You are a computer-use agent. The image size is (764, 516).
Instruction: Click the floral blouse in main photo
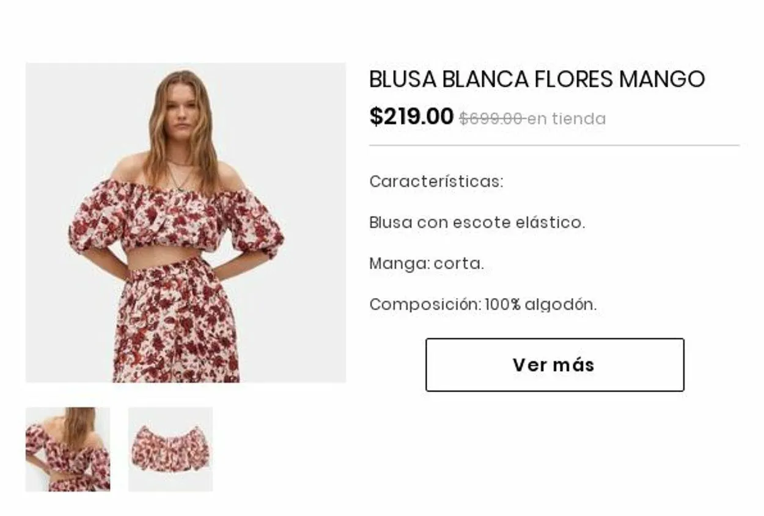(x=176, y=217)
